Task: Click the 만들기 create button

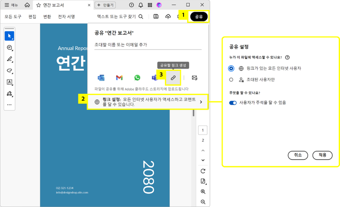Action: [x=105, y=5]
